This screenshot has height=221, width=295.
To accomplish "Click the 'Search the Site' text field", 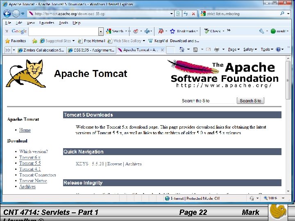I will [208, 101].
